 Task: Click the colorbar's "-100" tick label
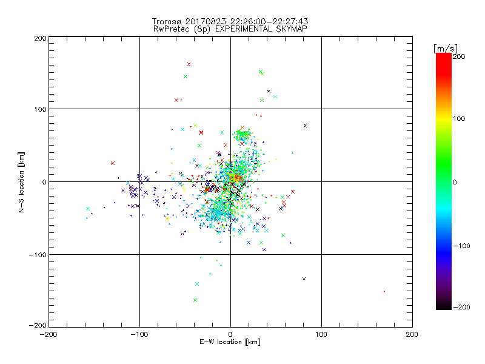pyautogui.click(x=461, y=246)
